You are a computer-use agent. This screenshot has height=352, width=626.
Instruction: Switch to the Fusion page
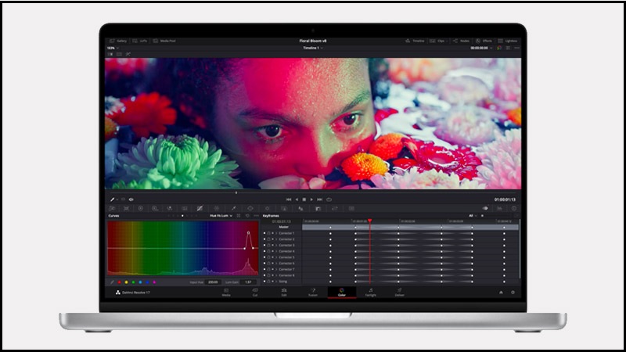pos(313,293)
